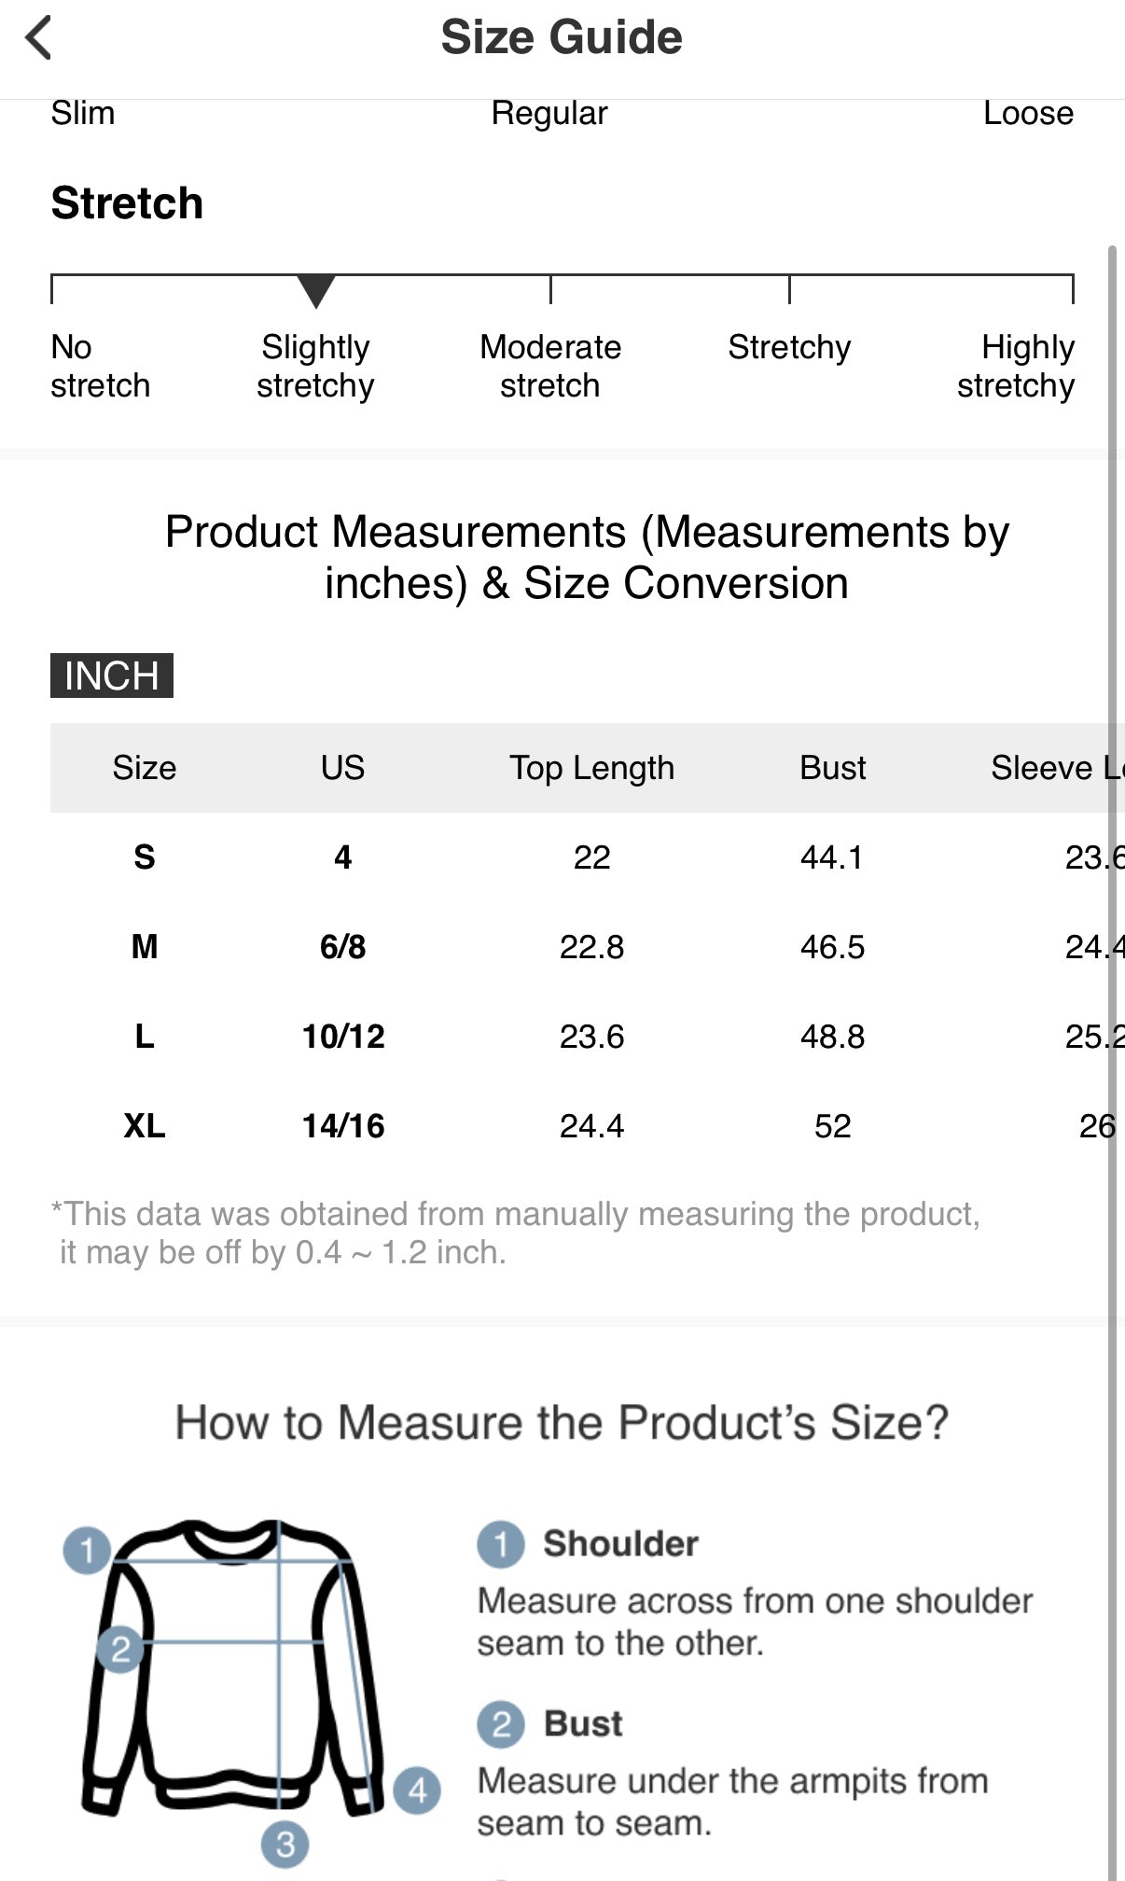The height and width of the screenshot is (1881, 1125).
Task: Click numbered badge 1 on sweater diagram
Action: (87, 1550)
